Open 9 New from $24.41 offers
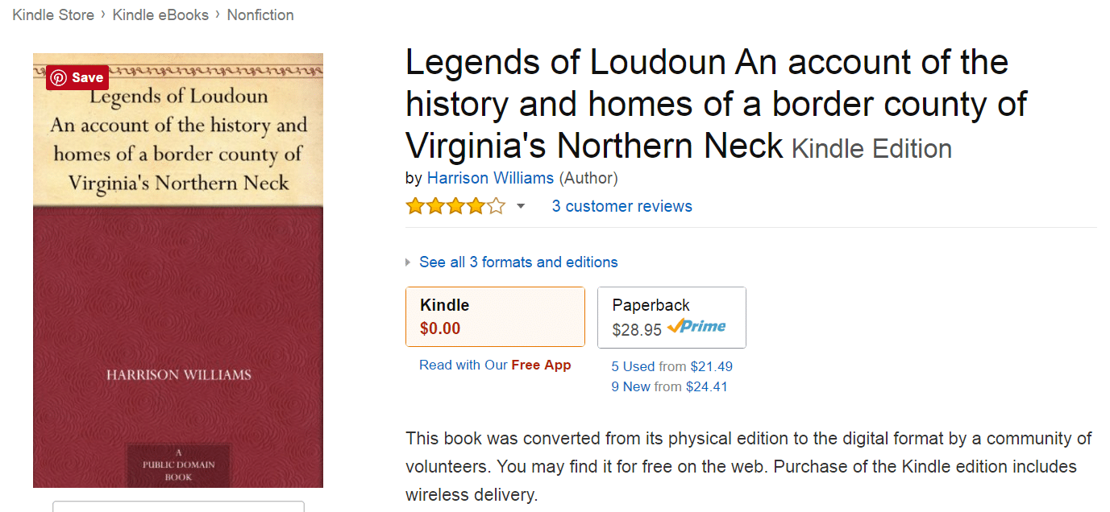Viewport: 1110px width, 512px height. (x=669, y=386)
